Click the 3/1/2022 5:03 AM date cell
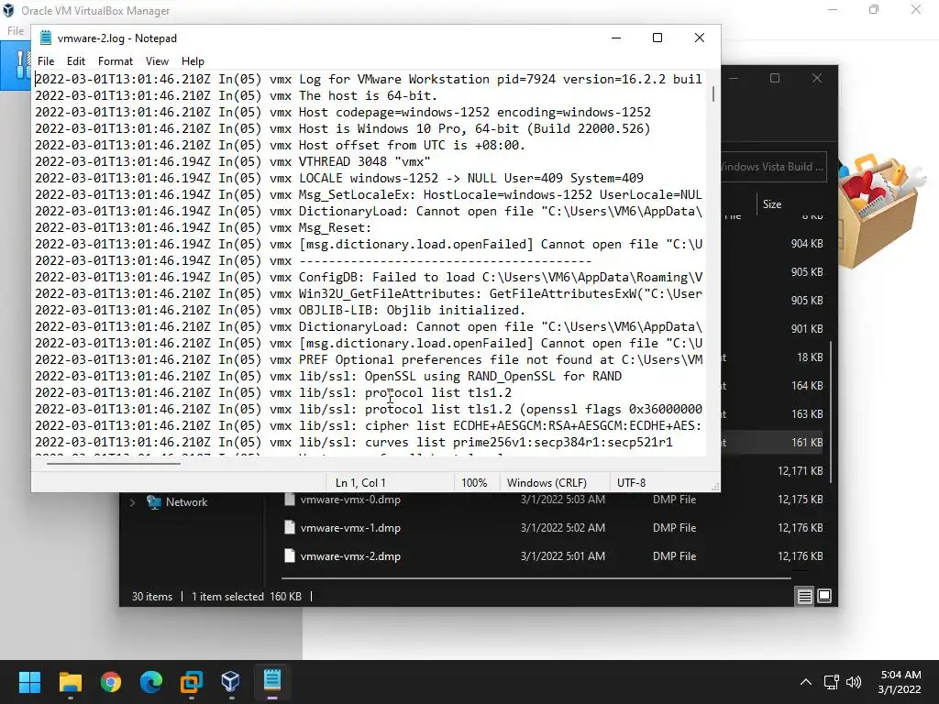This screenshot has height=704, width=939. coord(562,500)
